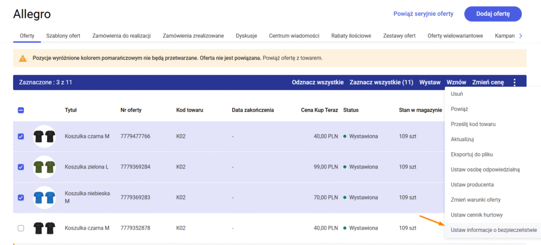Click Powiąż seryjnie oferty link
Viewport: 541px width, 245px height.
[423, 14]
